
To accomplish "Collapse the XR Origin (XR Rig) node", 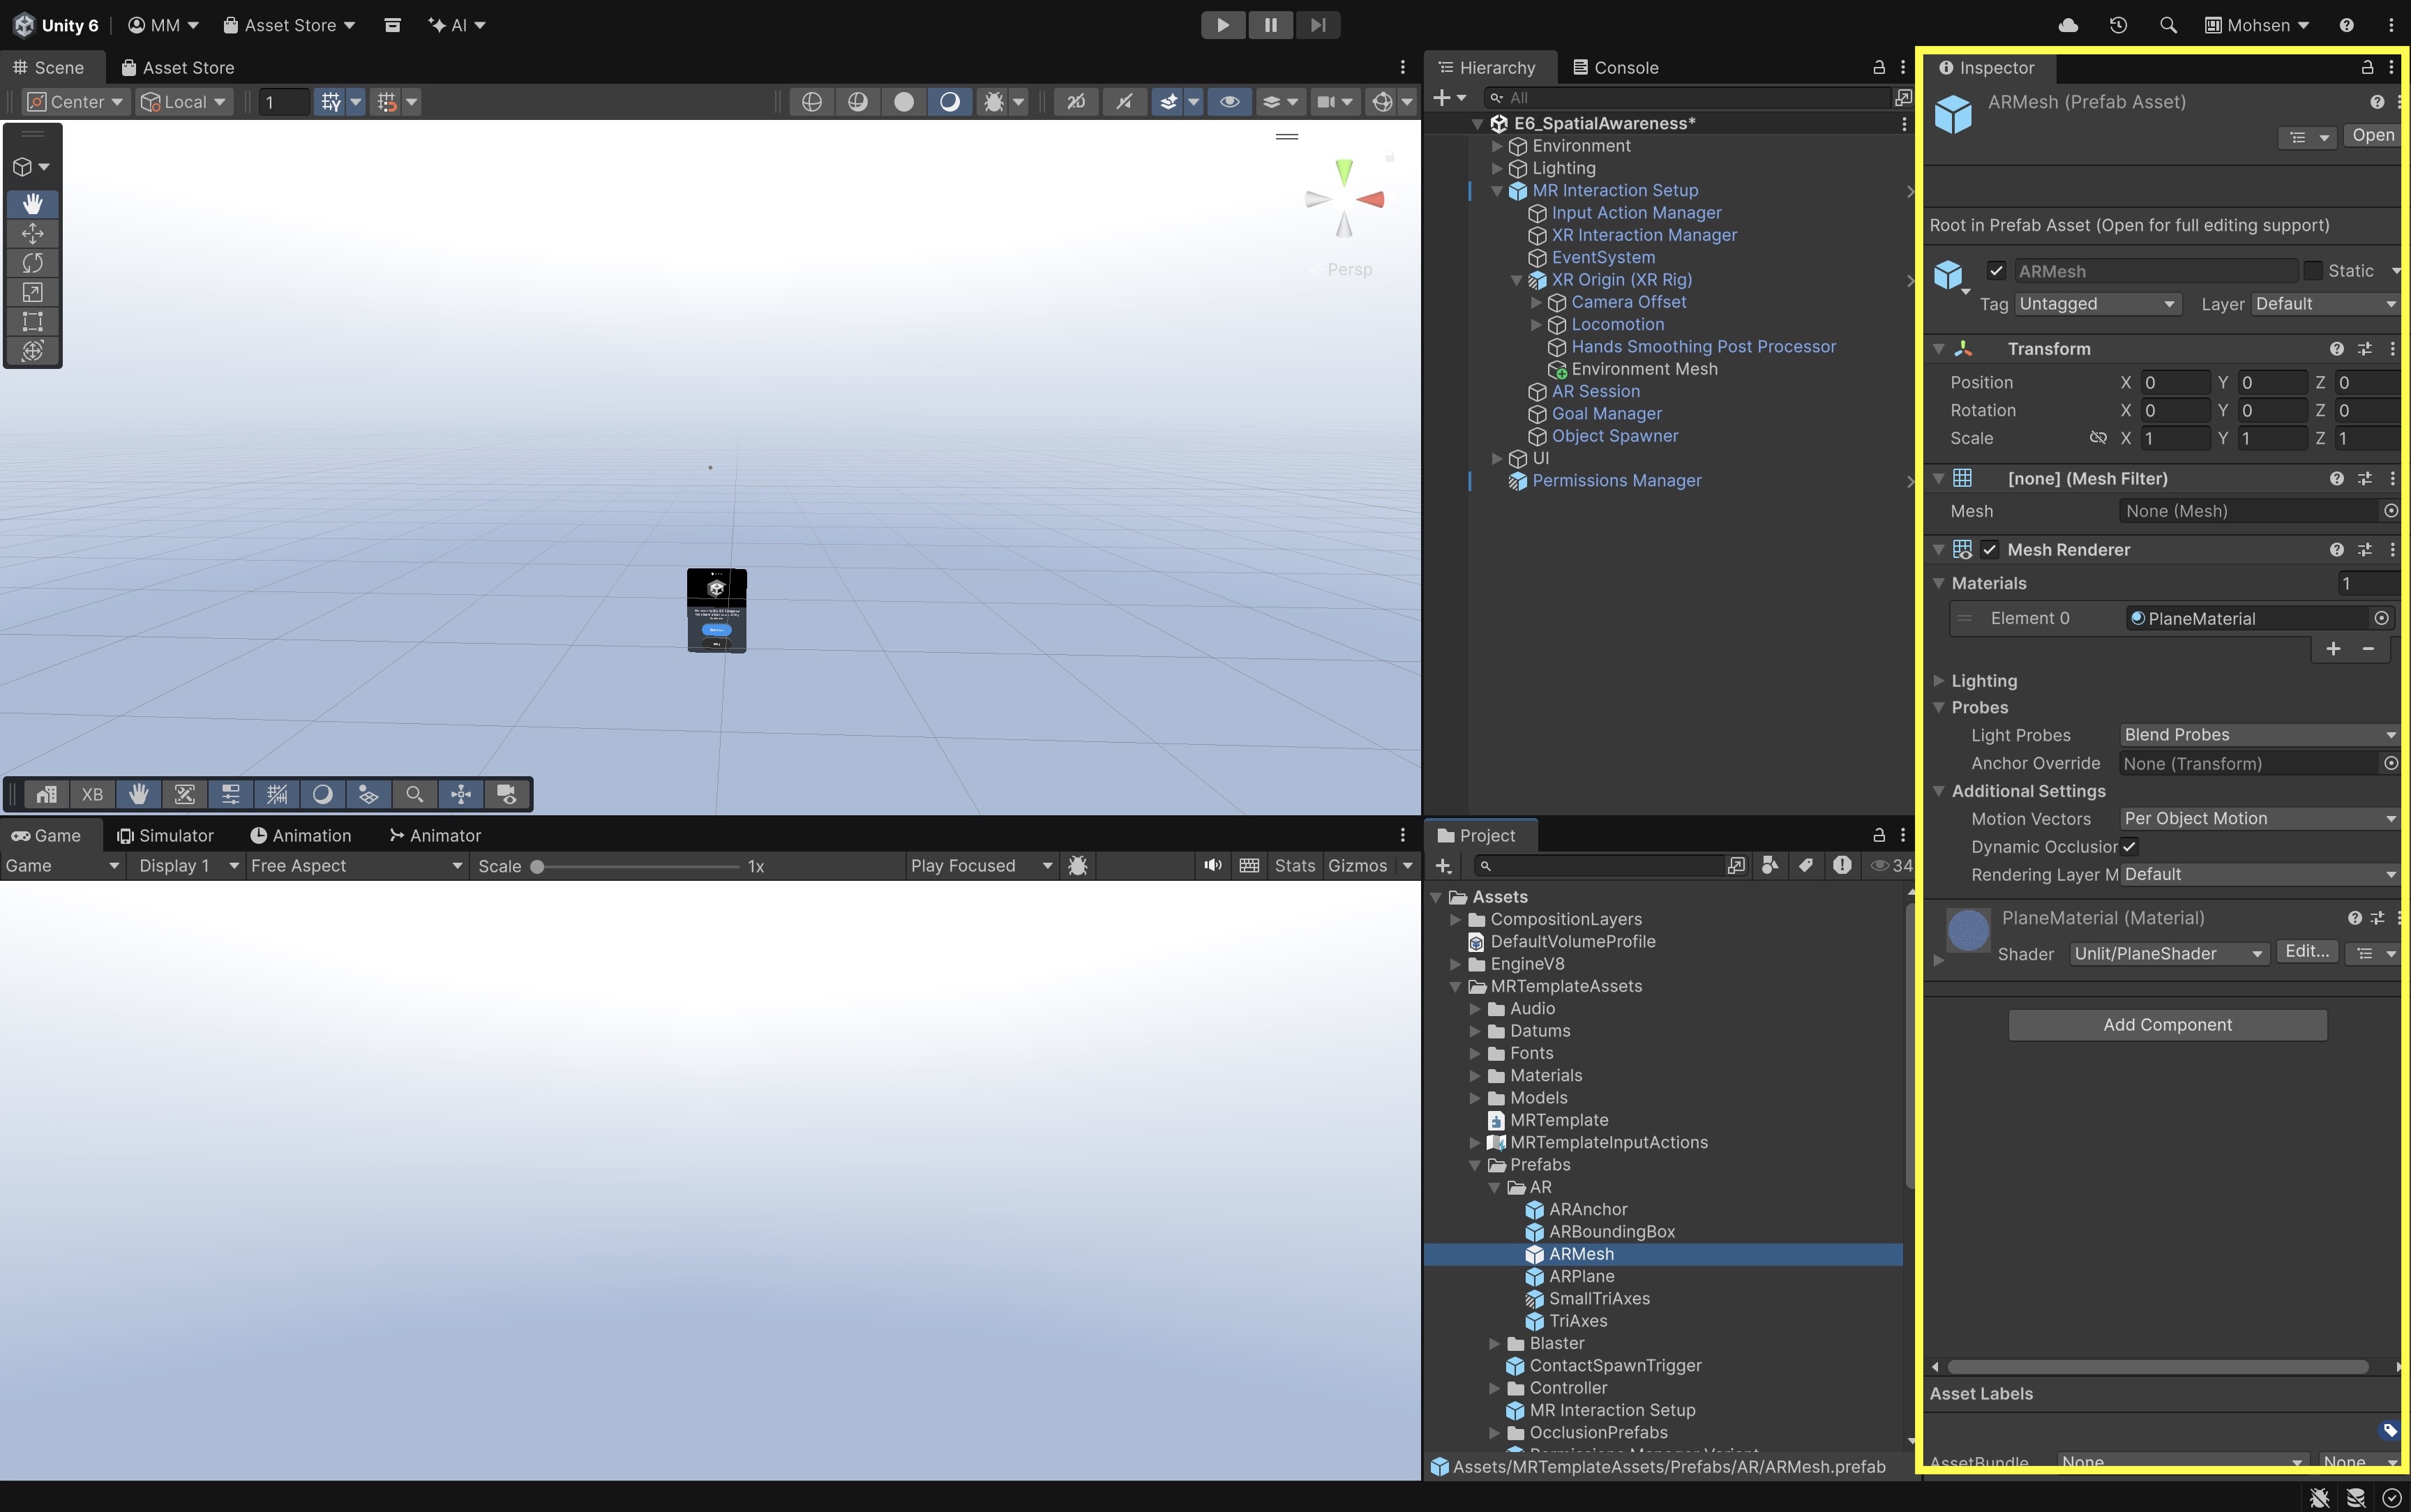I will tap(1517, 280).
